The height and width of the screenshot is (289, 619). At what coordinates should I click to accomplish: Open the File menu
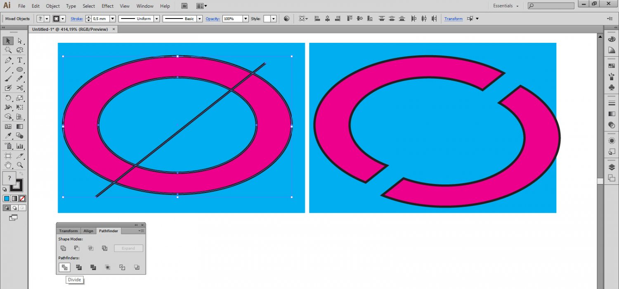coord(21,6)
